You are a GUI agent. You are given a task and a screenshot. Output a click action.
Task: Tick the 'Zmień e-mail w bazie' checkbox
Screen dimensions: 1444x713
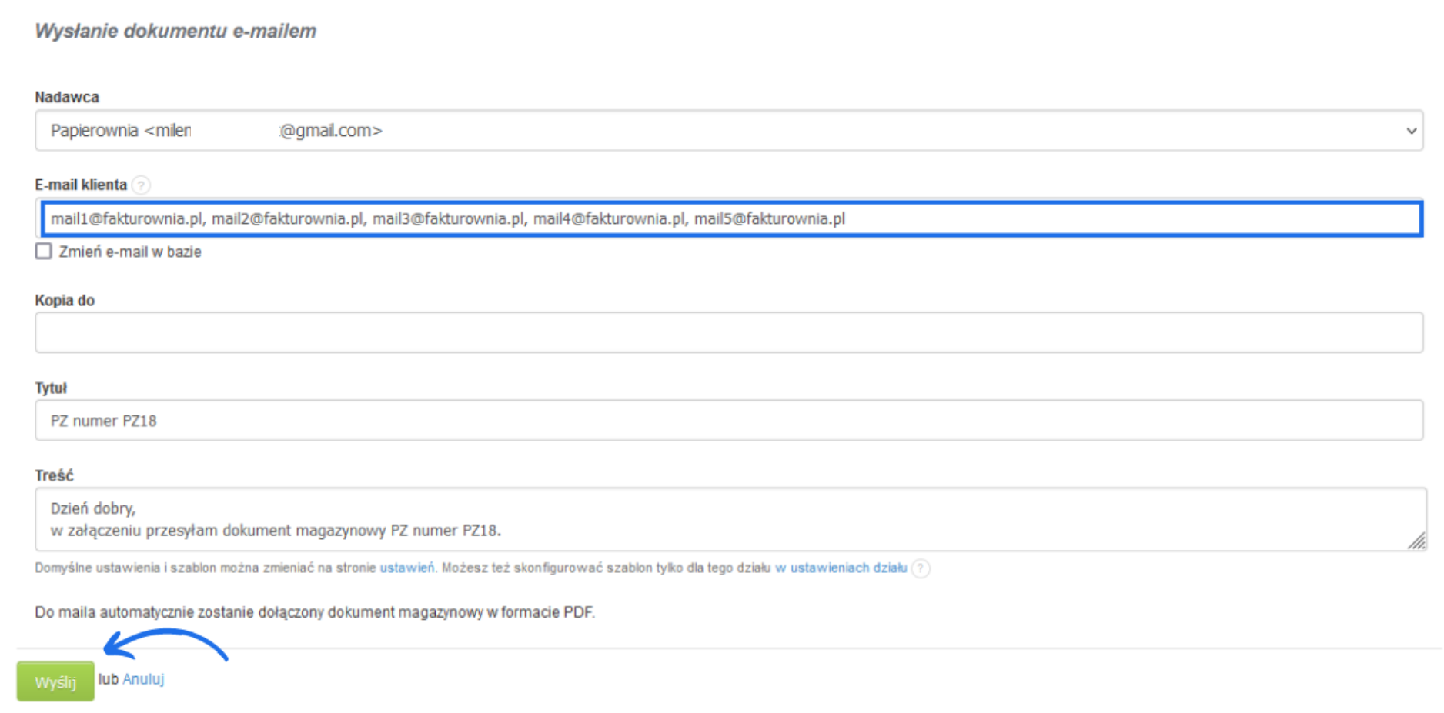click(44, 252)
